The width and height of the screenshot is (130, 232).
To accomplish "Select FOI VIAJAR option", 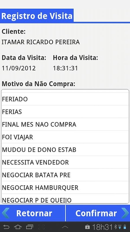I will coord(65,137).
